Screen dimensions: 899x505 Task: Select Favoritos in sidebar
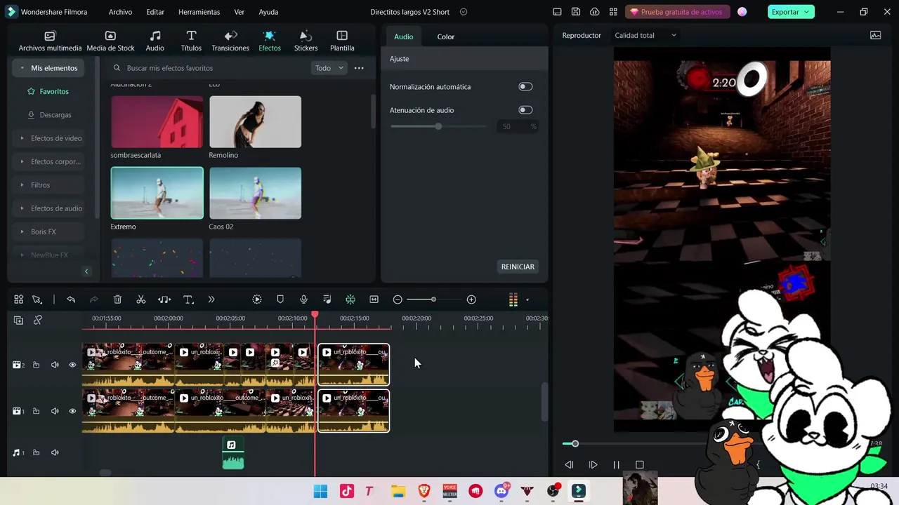tap(48, 91)
